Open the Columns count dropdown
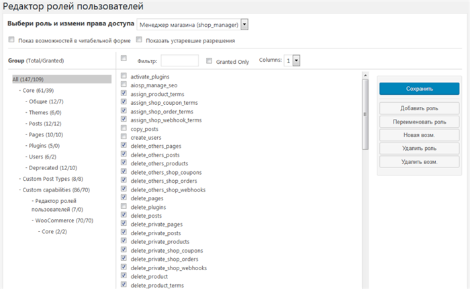 point(292,60)
